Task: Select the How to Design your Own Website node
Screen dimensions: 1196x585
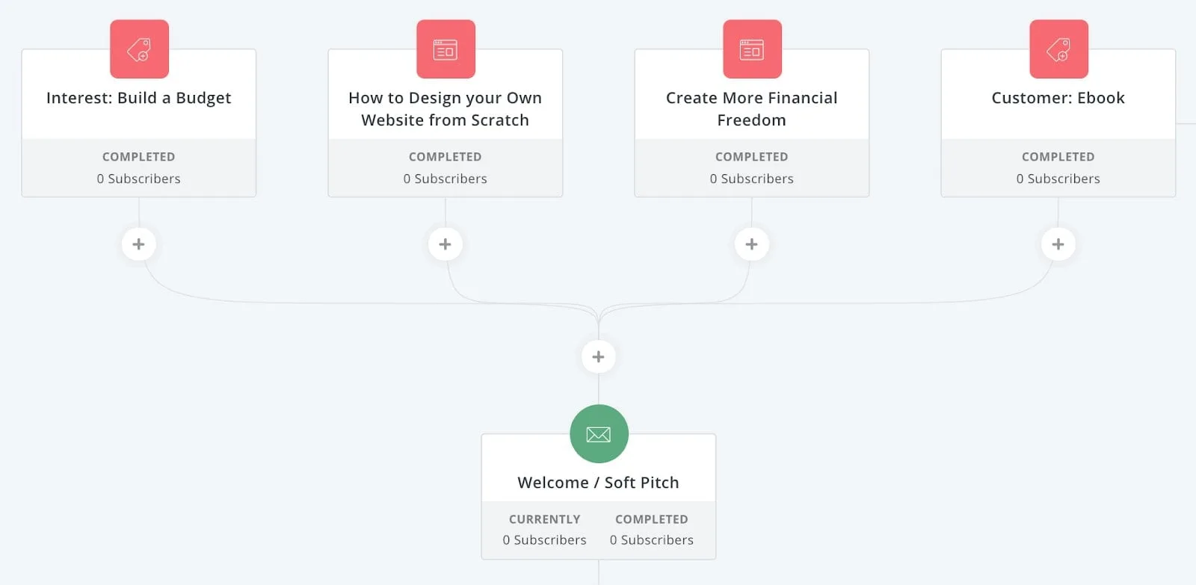Action: click(x=446, y=108)
